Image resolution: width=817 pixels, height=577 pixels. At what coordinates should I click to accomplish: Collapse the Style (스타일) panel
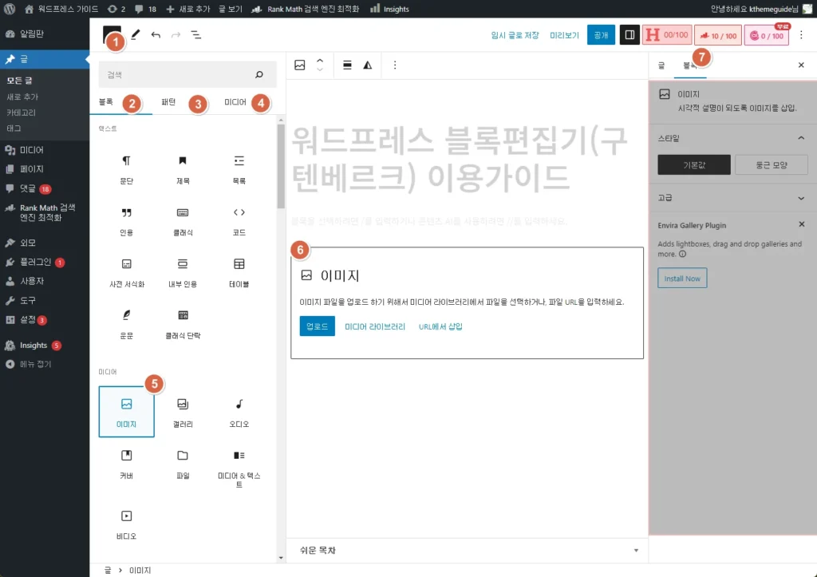732,138
